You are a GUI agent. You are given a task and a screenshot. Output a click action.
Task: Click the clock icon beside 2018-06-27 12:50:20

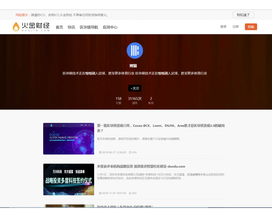[100, 152]
